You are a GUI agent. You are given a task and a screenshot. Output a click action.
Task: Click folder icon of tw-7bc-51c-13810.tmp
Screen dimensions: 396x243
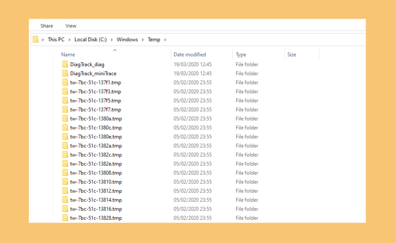(65, 182)
